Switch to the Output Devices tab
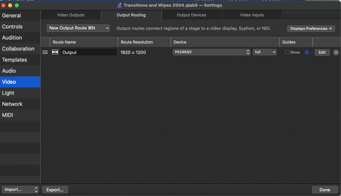 (191, 15)
